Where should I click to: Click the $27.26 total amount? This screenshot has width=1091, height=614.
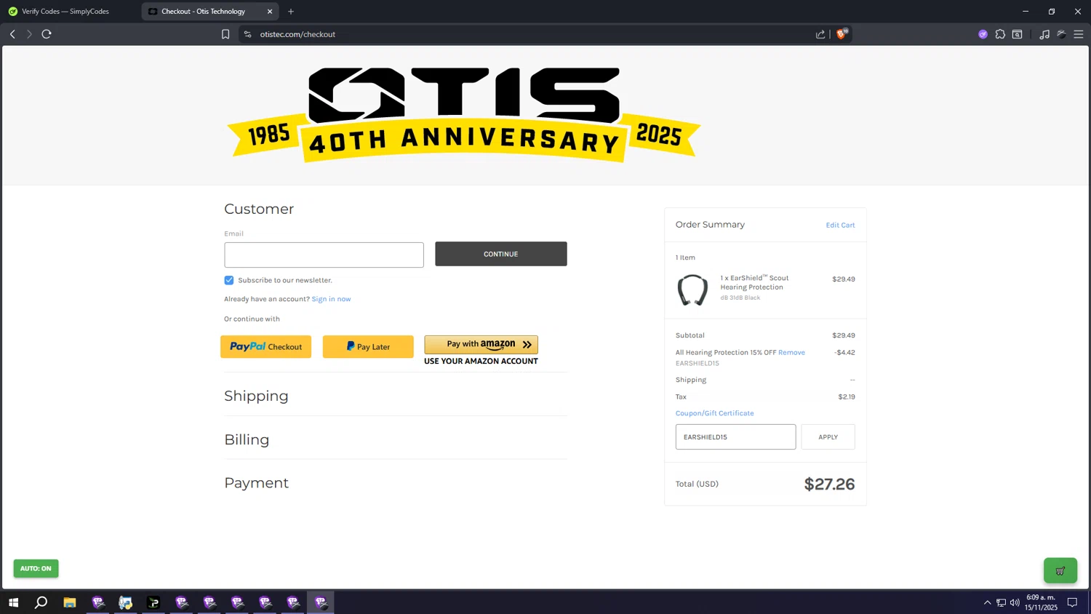829,484
